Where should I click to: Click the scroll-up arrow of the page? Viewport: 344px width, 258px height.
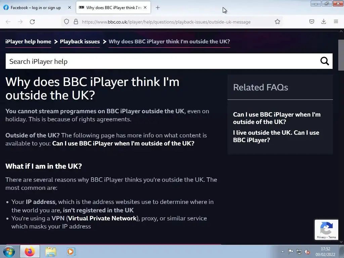pyautogui.click(x=341, y=31)
